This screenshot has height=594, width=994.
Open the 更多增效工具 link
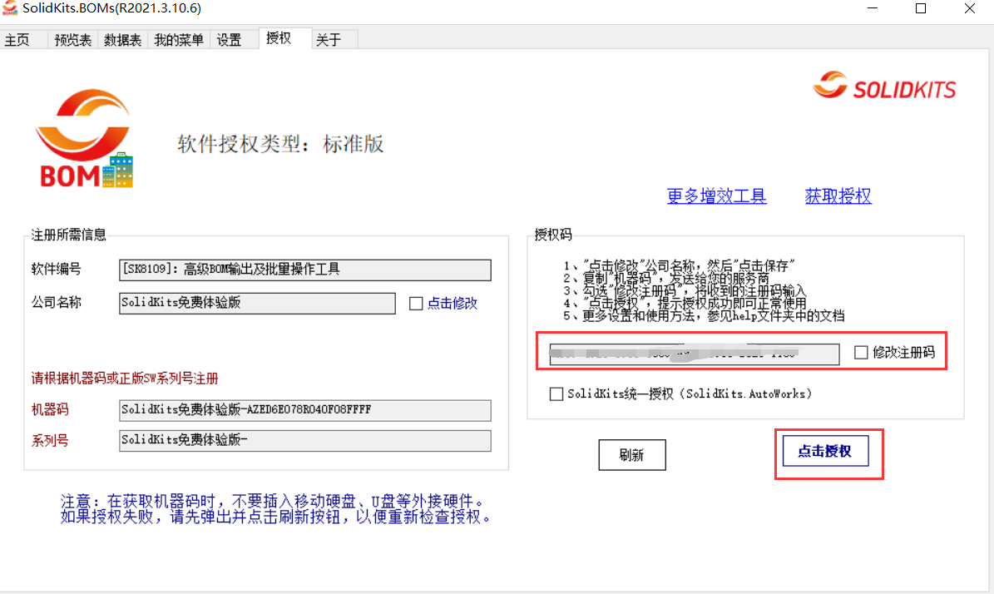point(716,196)
